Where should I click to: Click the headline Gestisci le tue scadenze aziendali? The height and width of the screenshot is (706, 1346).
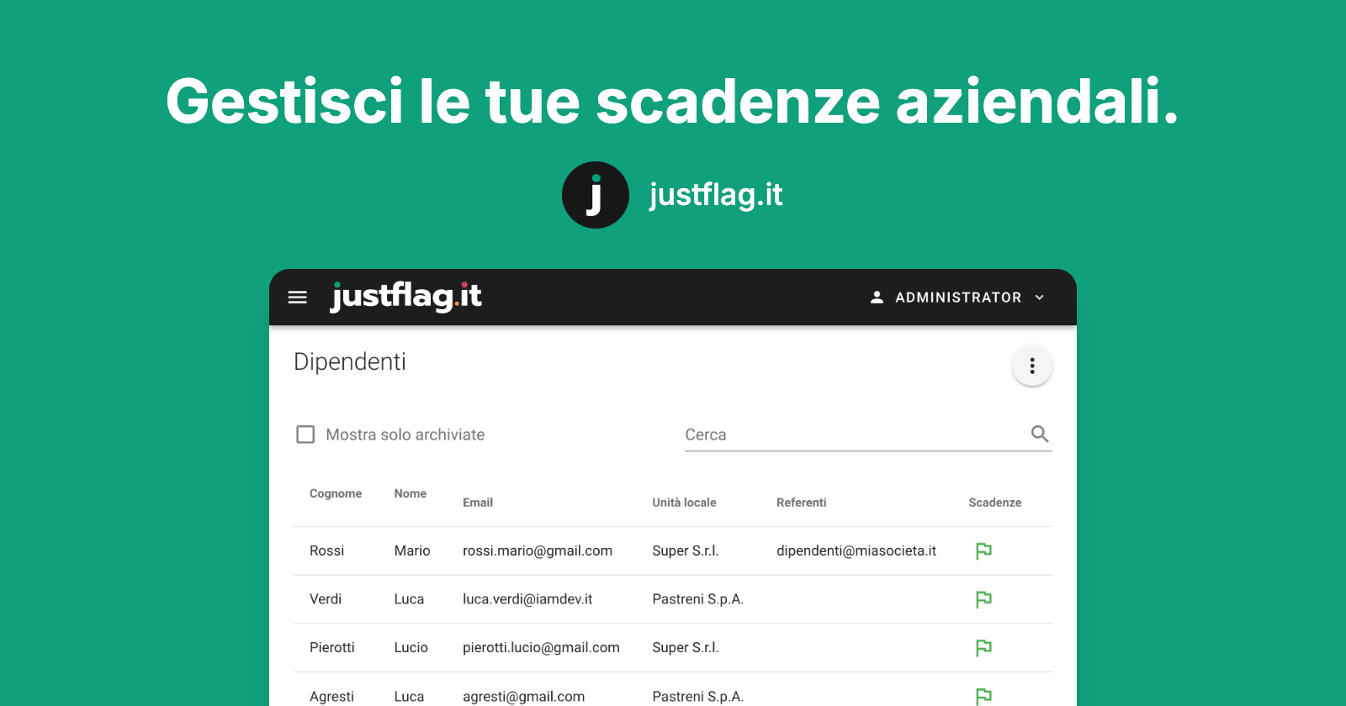(672, 102)
